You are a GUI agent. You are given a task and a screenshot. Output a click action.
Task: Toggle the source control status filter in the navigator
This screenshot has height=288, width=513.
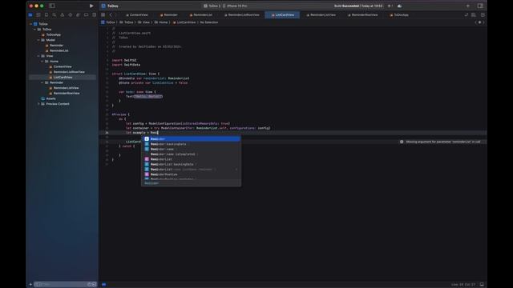94,285
